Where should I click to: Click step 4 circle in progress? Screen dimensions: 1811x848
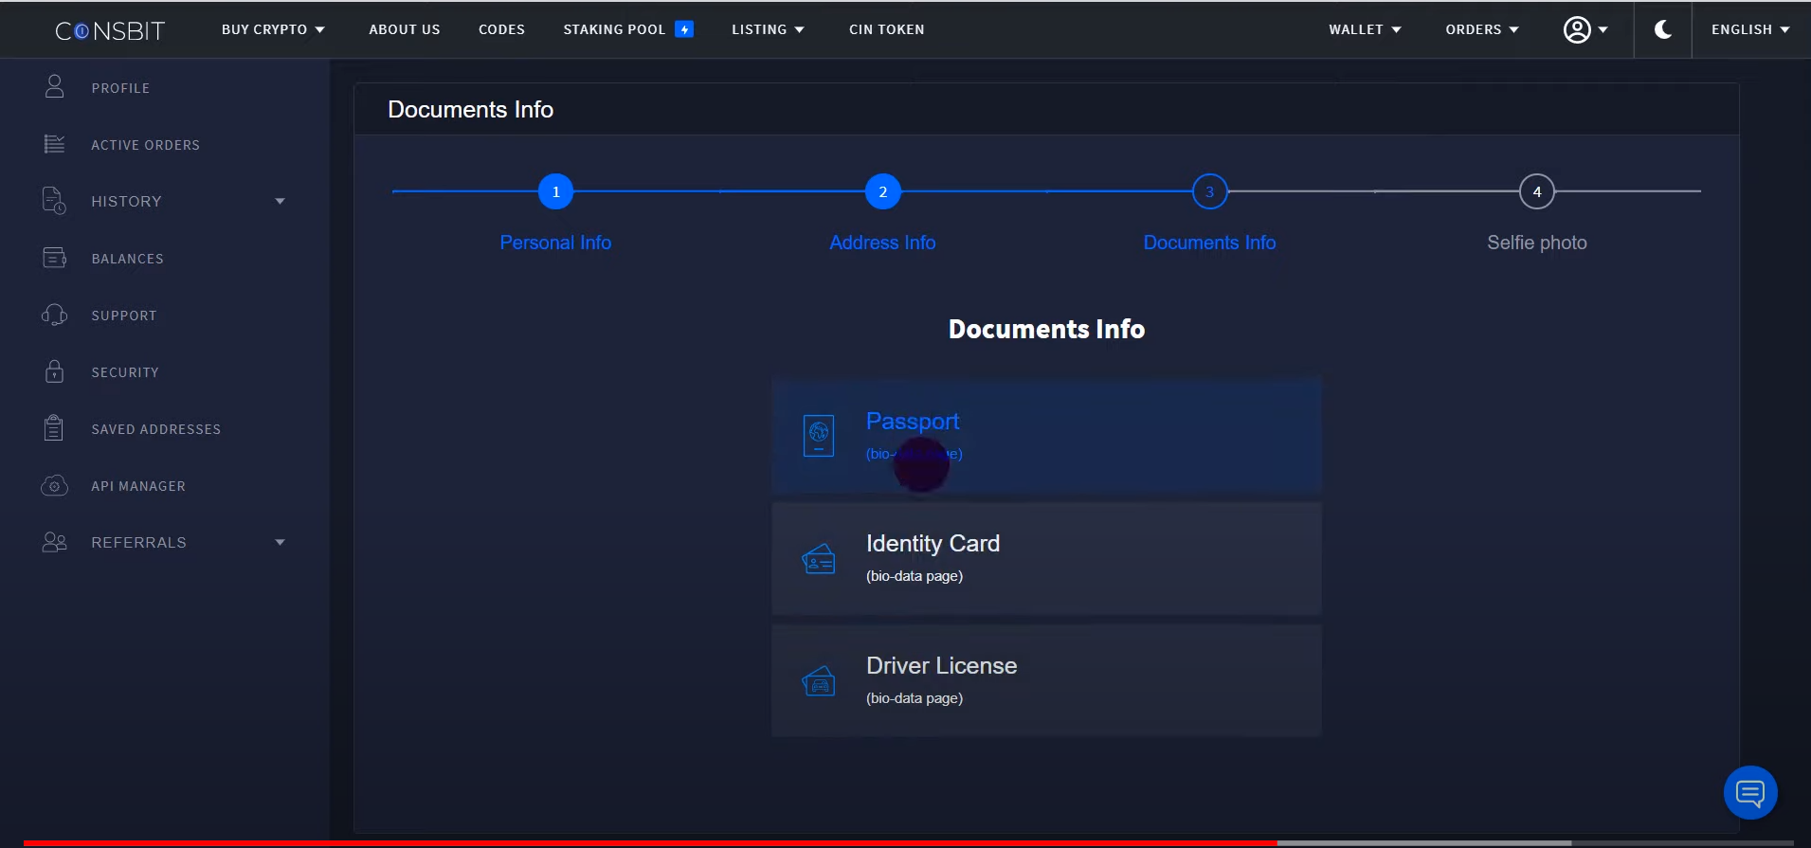coord(1537,191)
